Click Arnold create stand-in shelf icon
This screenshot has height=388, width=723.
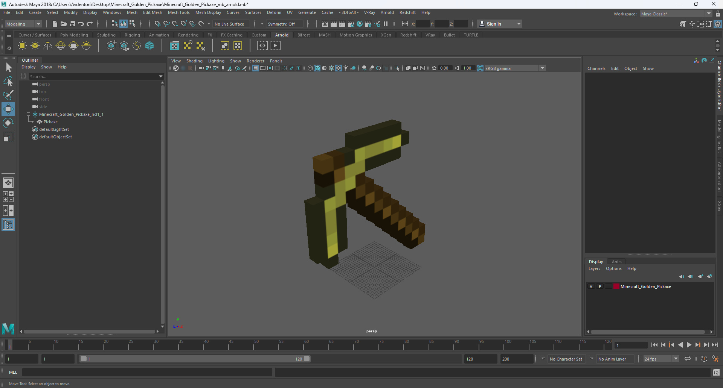111,46
